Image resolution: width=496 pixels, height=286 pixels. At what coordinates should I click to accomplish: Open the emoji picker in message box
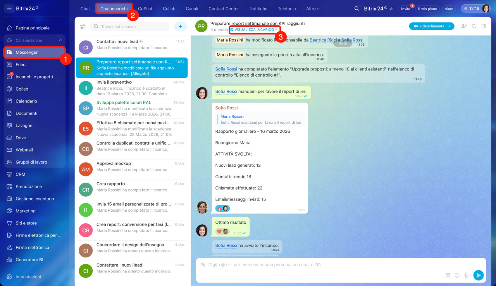(457, 275)
